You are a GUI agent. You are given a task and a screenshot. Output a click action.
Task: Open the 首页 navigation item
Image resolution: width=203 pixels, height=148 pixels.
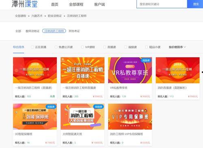click(55, 4)
